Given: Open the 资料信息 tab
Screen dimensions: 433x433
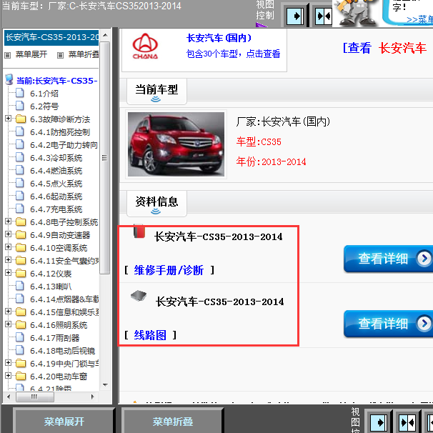Looking at the screenshot, I should [x=156, y=204].
